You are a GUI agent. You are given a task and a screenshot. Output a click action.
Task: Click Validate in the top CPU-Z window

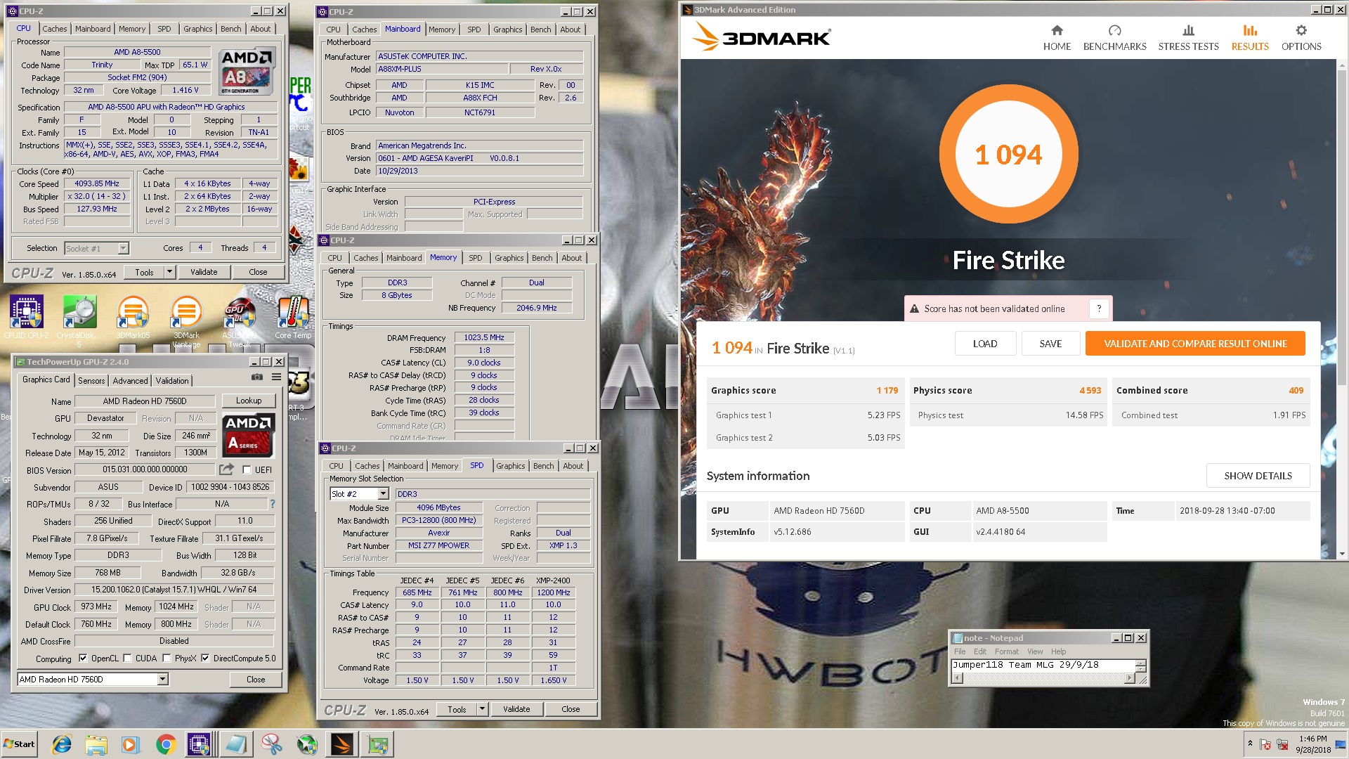[204, 272]
